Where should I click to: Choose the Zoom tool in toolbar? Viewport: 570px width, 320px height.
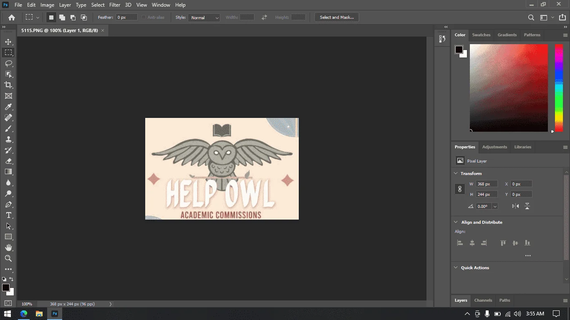8,258
